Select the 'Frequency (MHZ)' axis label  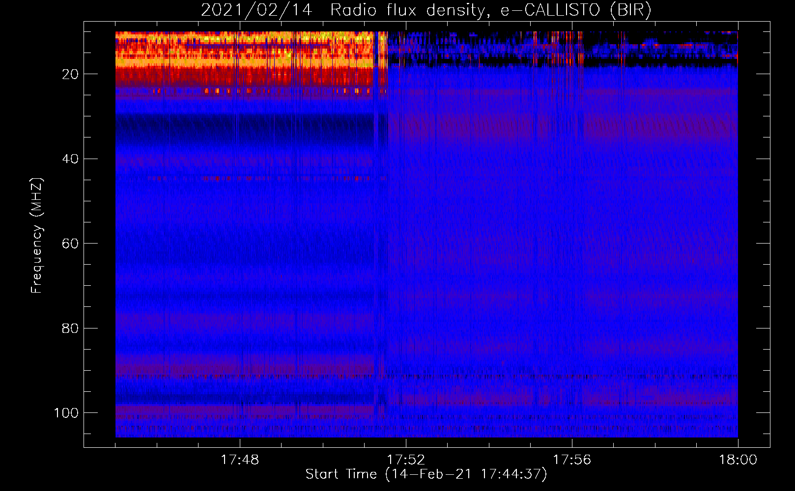click(x=37, y=236)
